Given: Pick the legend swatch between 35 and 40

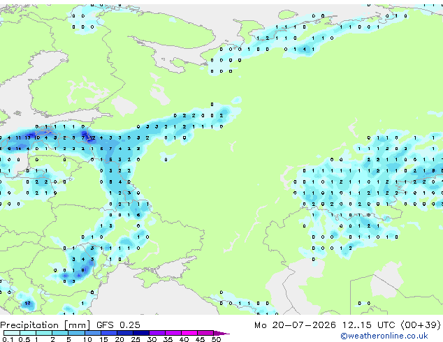Looking at the screenshot, I should (x=173, y=333).
